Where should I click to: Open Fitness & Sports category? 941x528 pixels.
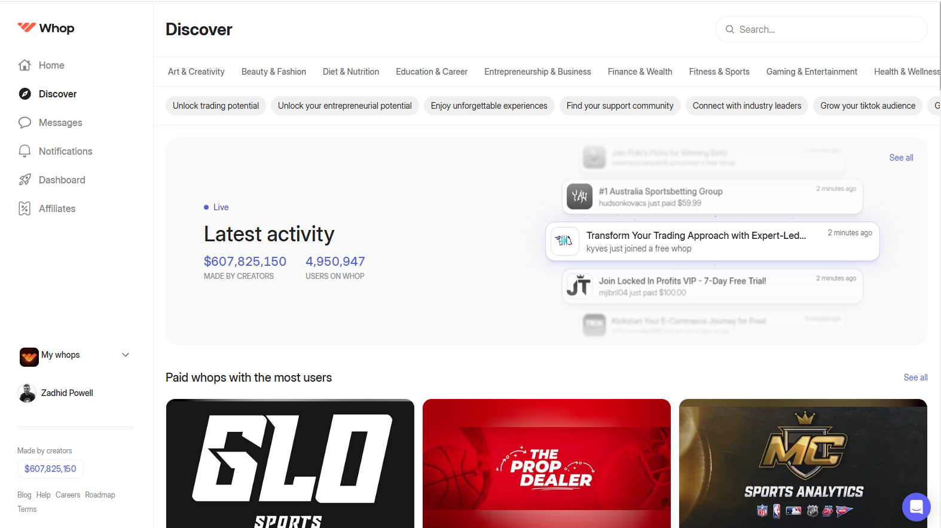pyautogui.click(x=719, y=72)
